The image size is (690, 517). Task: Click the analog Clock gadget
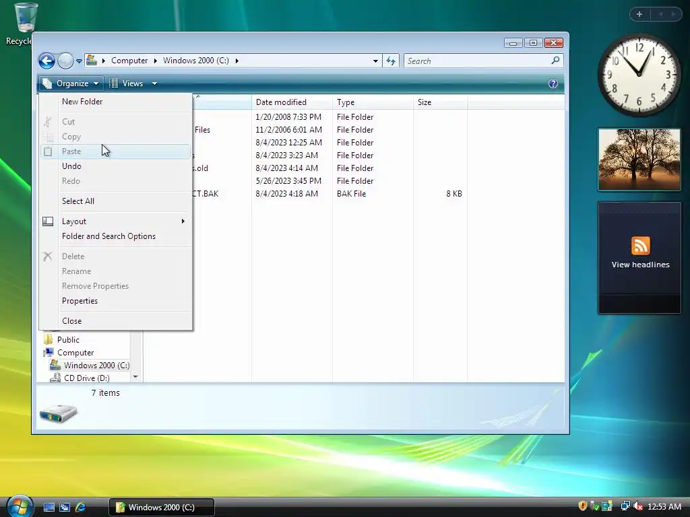tap(639, 75)
